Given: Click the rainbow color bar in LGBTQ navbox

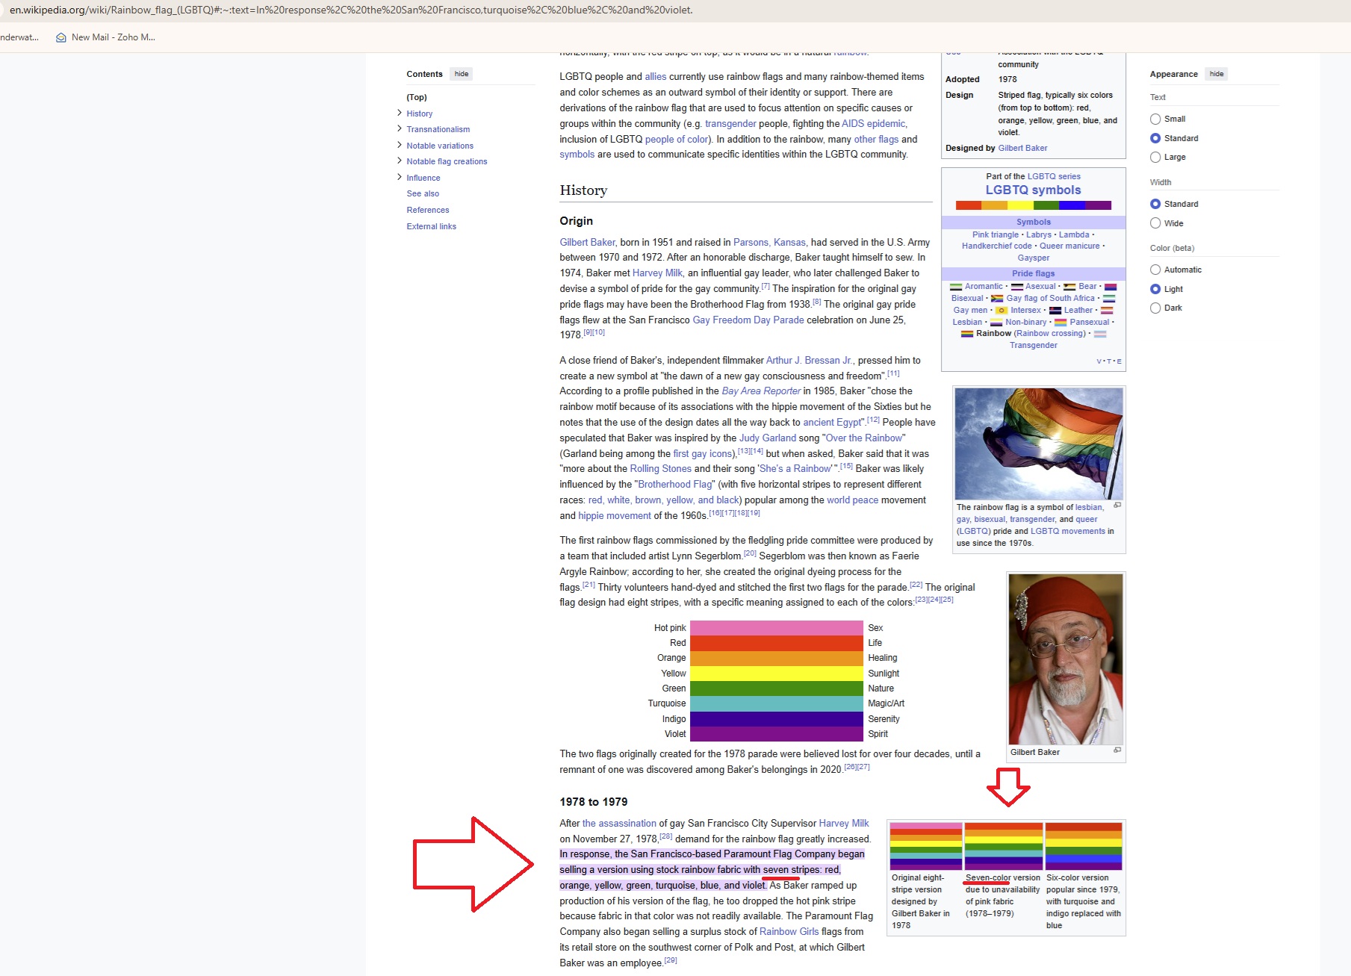Looking at the screenshot, I should (x=1033, y=205).
